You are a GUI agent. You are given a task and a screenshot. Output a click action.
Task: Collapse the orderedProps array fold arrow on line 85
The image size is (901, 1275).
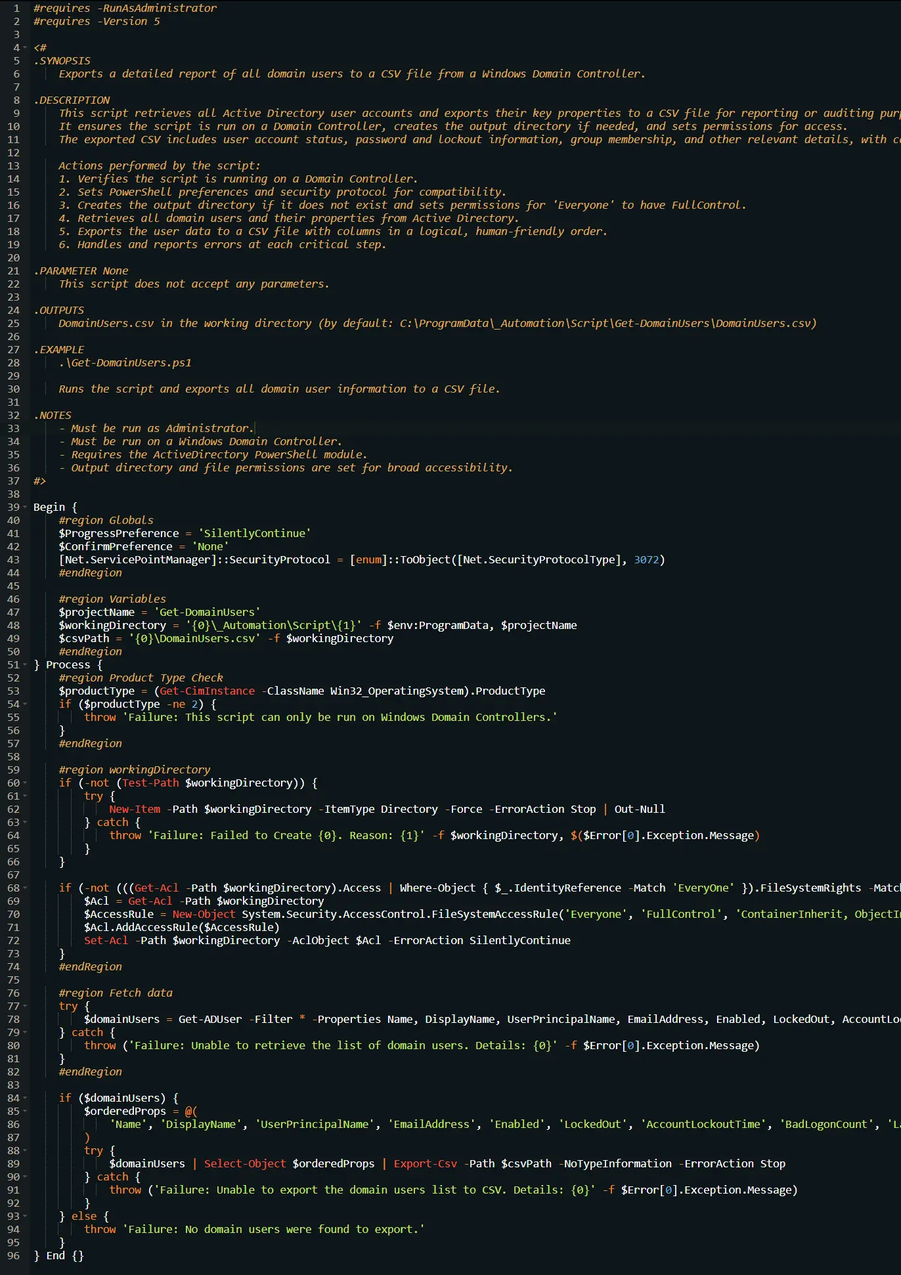25,1111
